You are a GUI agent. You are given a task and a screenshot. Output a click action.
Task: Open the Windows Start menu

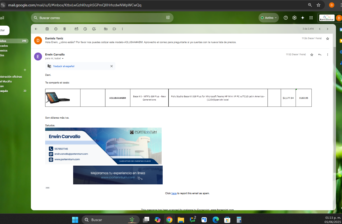(75, 220)
